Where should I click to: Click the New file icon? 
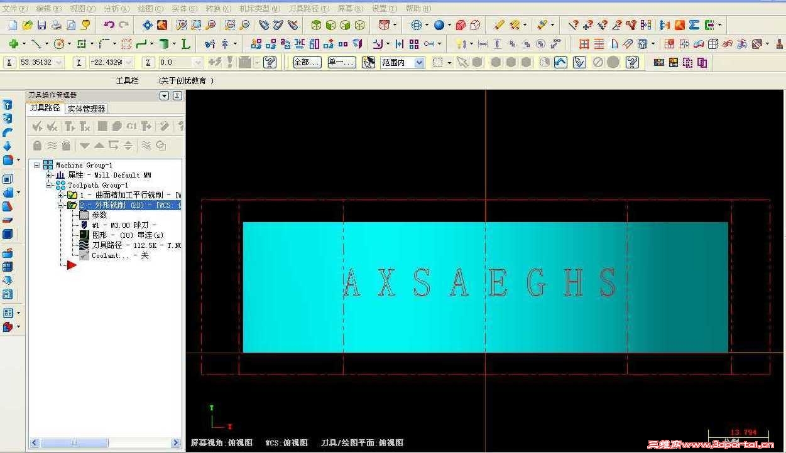click(13, 25)
